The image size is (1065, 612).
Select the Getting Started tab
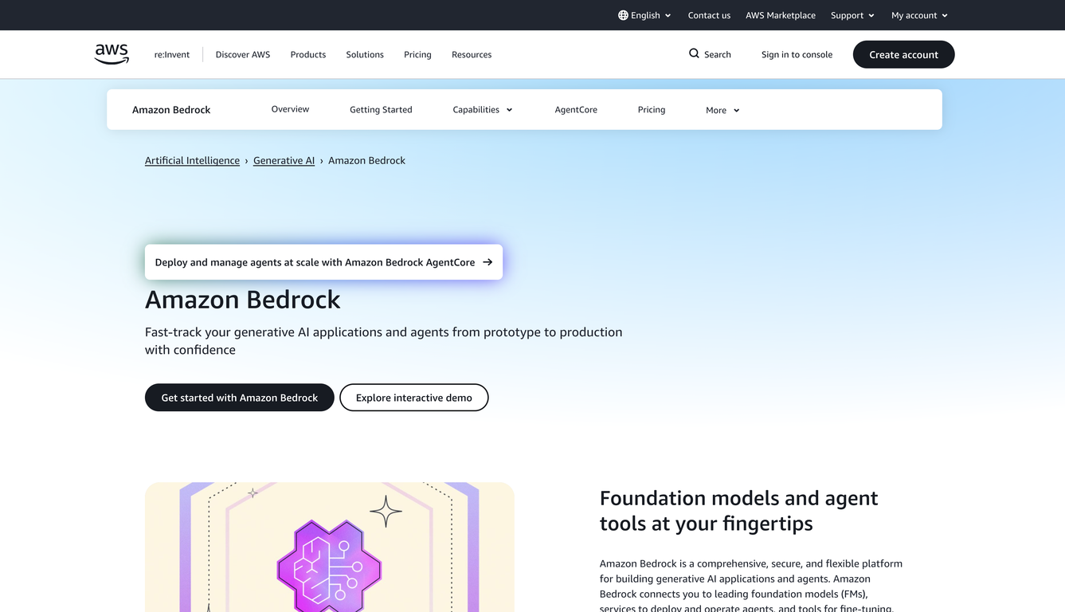tap(381, 109)
